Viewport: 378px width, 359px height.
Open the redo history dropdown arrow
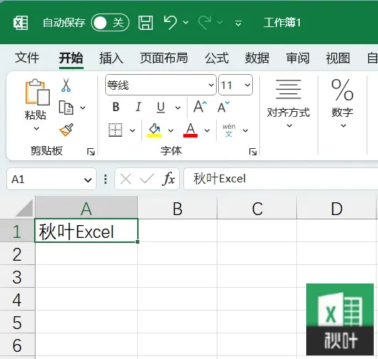220,23
